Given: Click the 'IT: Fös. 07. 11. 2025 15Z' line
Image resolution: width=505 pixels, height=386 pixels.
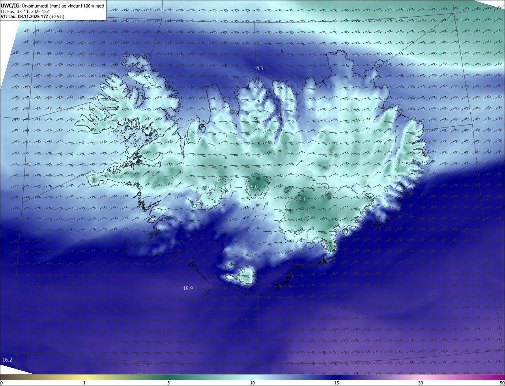Looking at the screenshot, I should click(25, 11).
